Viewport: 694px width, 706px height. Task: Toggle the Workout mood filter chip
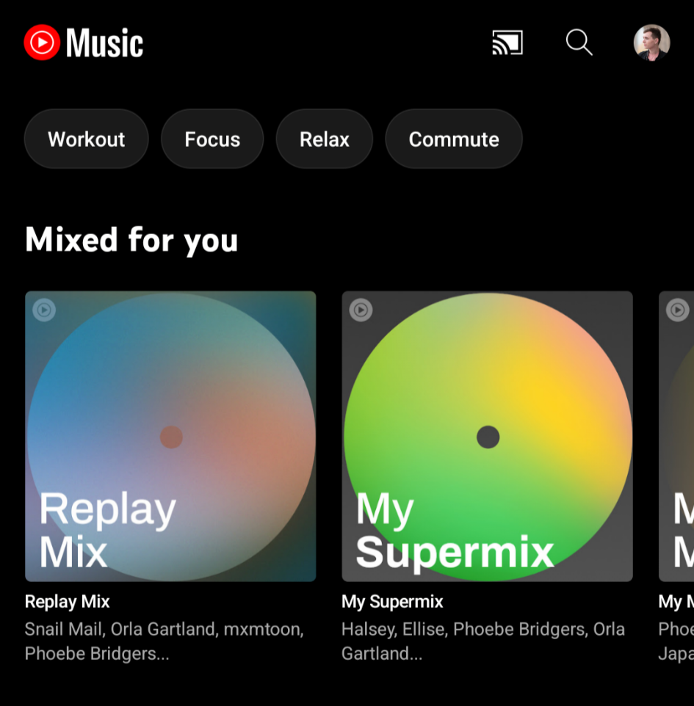tap(86, 139)
